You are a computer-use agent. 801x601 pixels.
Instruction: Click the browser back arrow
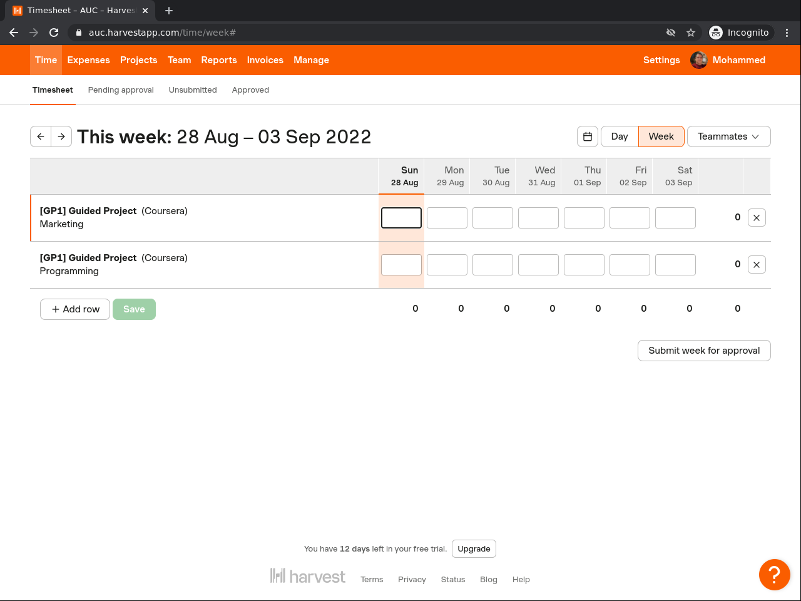pyautogui.click(x=14, y=33)
